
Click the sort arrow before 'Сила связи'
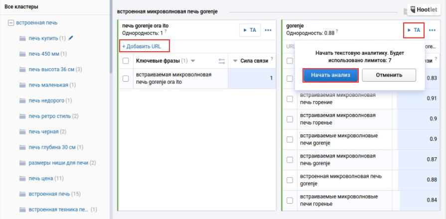[x=235, y=61]
